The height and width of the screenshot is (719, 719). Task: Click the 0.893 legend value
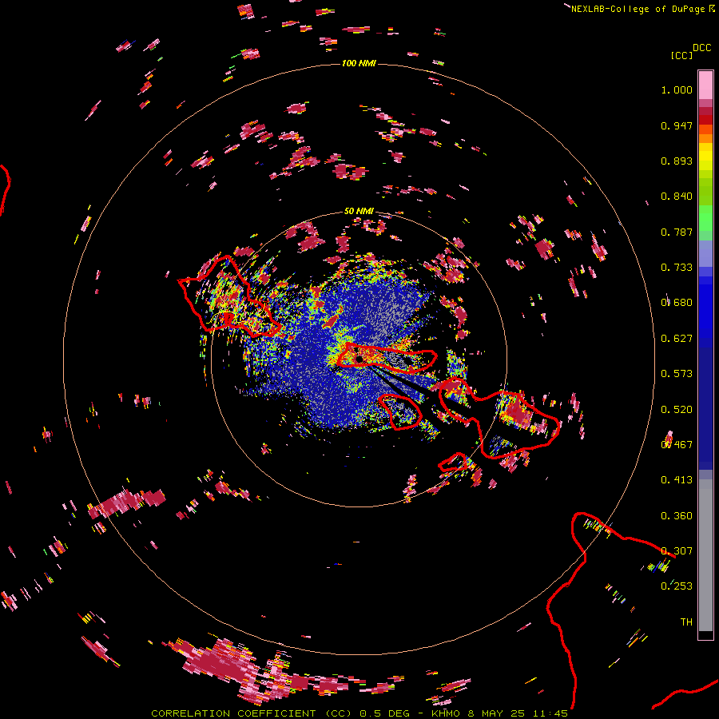coord(677,161)
